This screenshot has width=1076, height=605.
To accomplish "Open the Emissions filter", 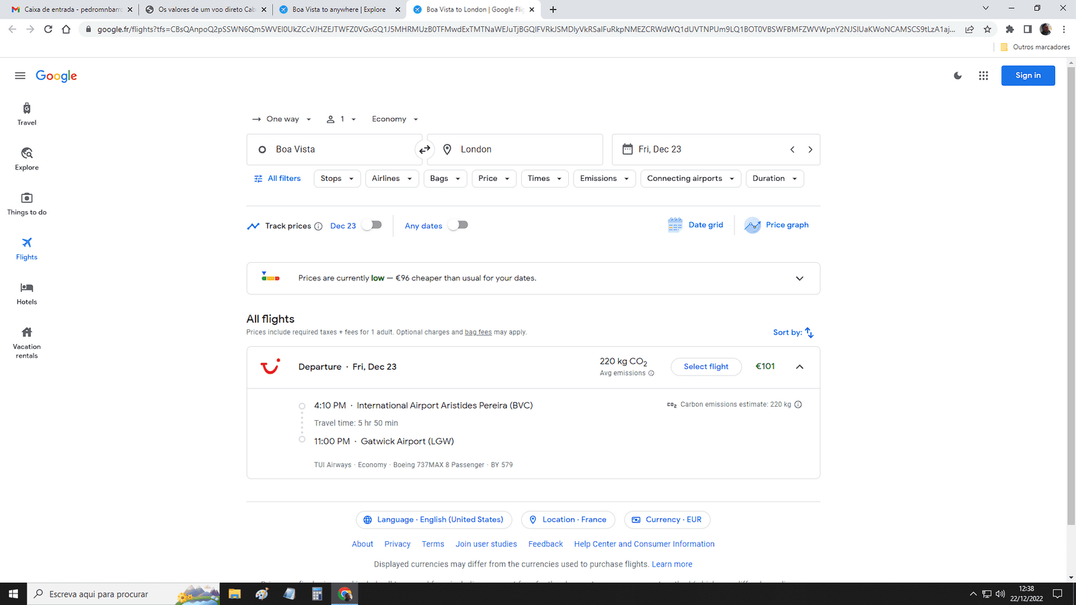I will point(605,179).
